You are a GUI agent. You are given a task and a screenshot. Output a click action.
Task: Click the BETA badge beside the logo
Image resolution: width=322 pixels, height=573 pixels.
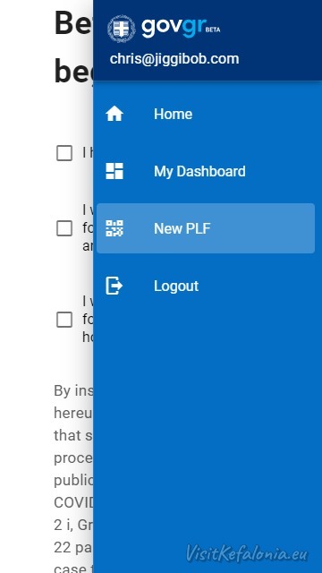(x=213, y=30)
